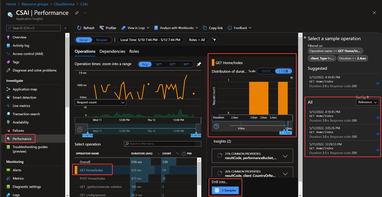Open Troubleshooting guides (preview)
This screenshot has height=197, width=382.
[30, 149]
